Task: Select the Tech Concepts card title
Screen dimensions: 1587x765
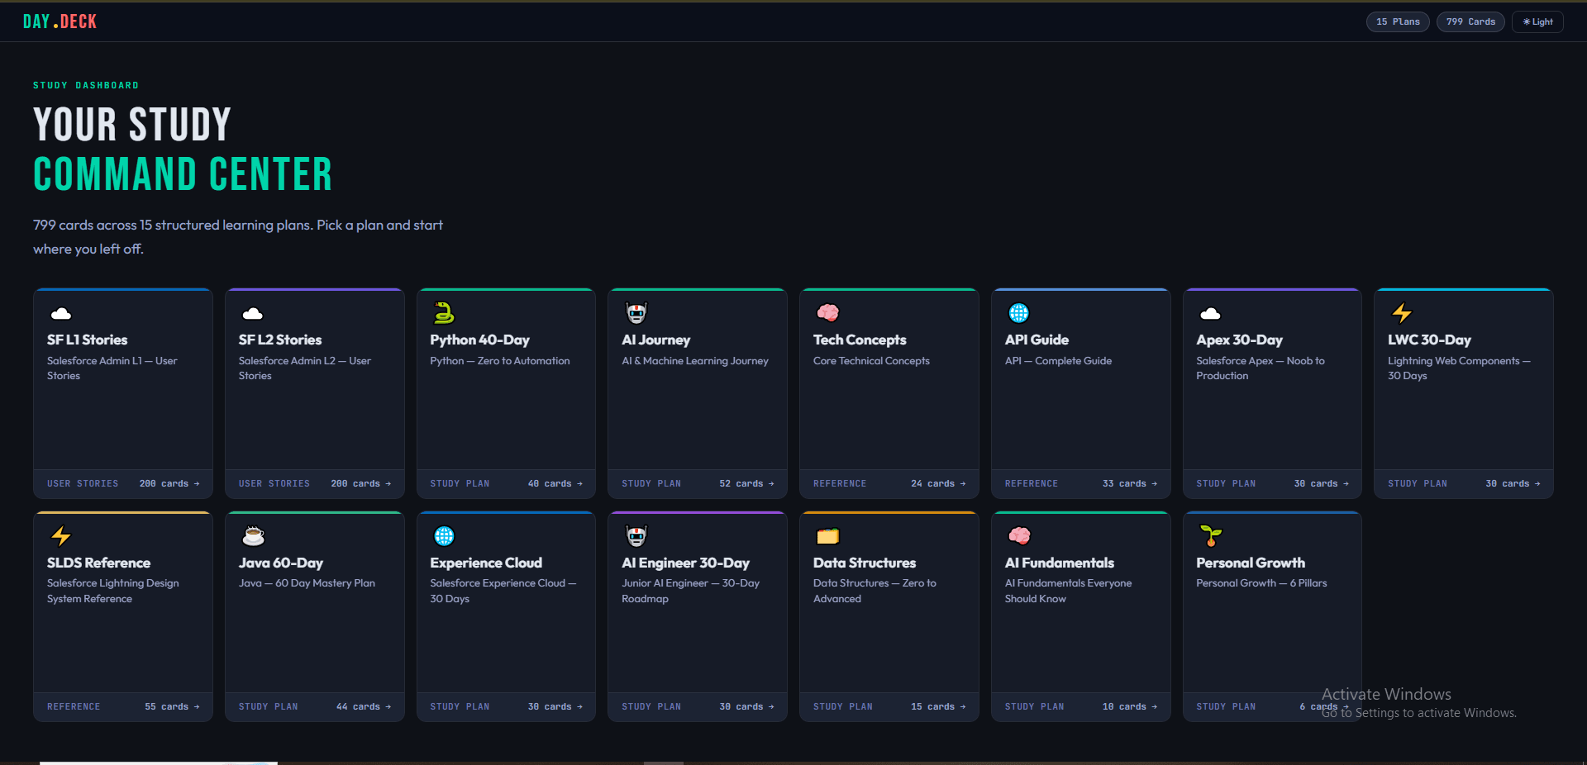Action: 860,340
